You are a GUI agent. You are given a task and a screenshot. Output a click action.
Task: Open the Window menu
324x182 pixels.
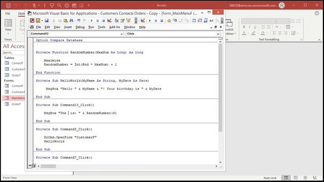coord(130,27)
